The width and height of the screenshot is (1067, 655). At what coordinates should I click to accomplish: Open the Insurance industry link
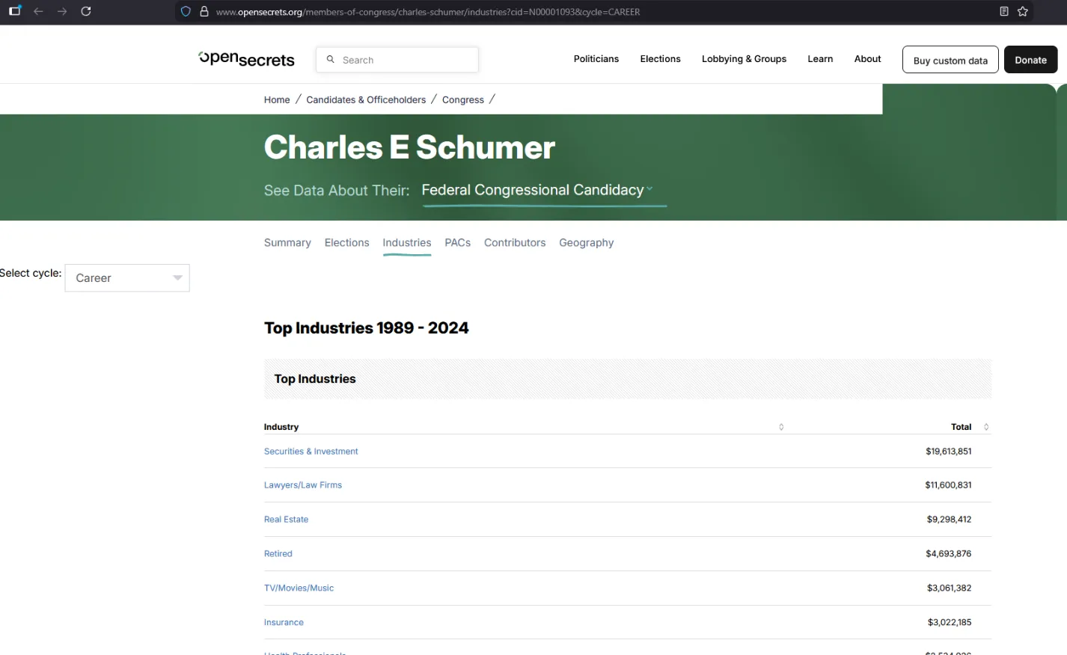(284, 623)
